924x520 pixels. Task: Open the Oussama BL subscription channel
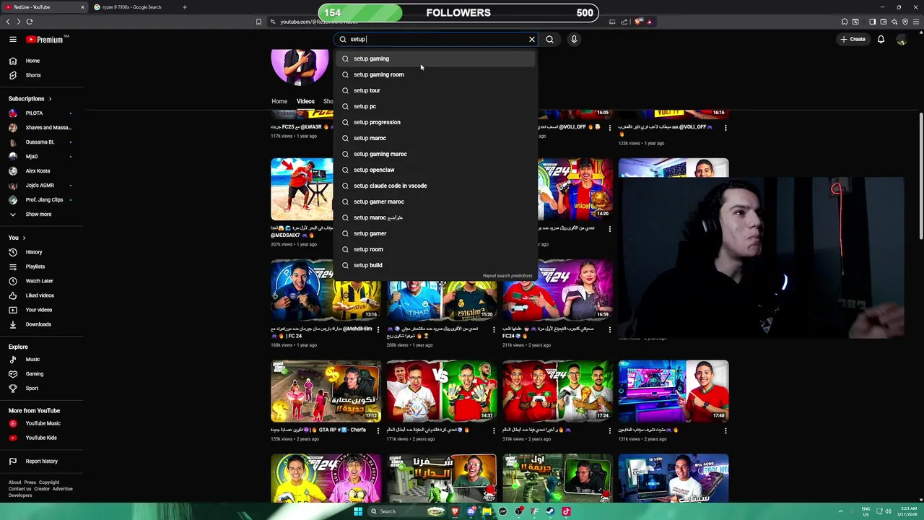42,142
